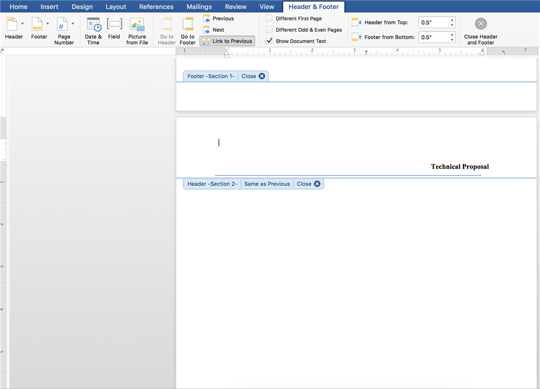This screenshot has width=540, height=389.
Task: Click the Header icon in the ribbon
Action: (x=13, y=24)
